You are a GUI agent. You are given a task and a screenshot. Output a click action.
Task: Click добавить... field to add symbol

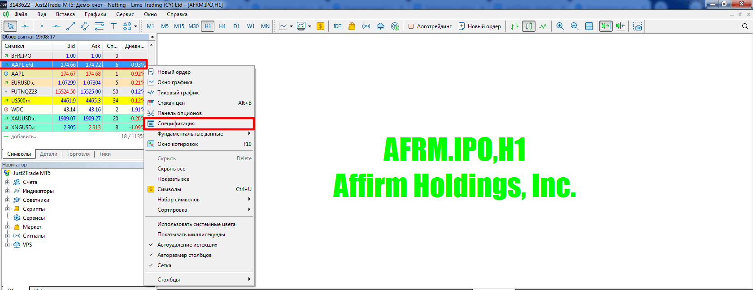point(24,136)
